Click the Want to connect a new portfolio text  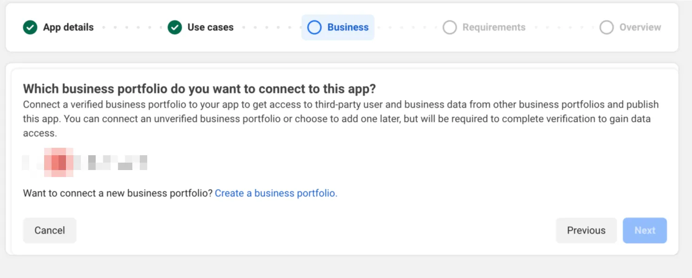tap(118, 193)
